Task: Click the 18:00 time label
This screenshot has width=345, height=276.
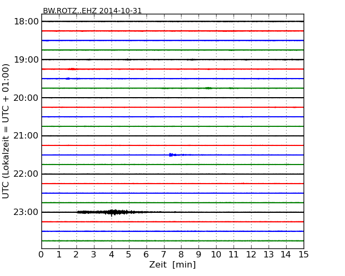Action: (26, 22)
